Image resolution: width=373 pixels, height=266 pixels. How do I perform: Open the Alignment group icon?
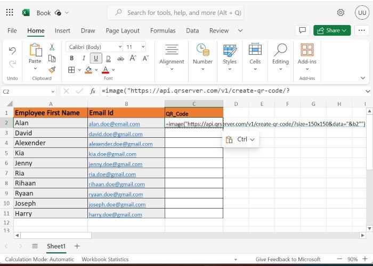[x=172, y=49]
